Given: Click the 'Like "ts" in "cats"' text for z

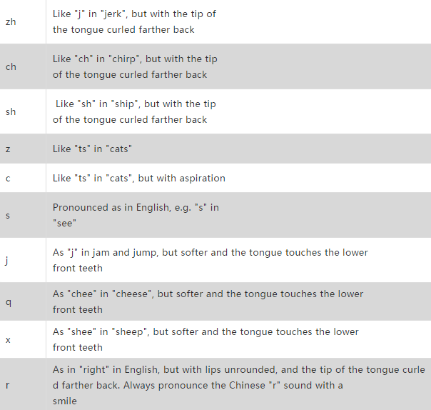Looking at the screenshot, I should (x=92, y=149).
